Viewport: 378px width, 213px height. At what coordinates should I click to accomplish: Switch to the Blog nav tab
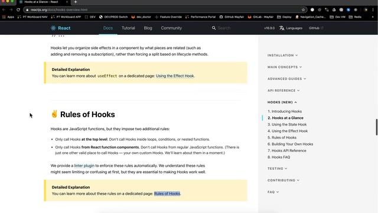coord(148,28)
